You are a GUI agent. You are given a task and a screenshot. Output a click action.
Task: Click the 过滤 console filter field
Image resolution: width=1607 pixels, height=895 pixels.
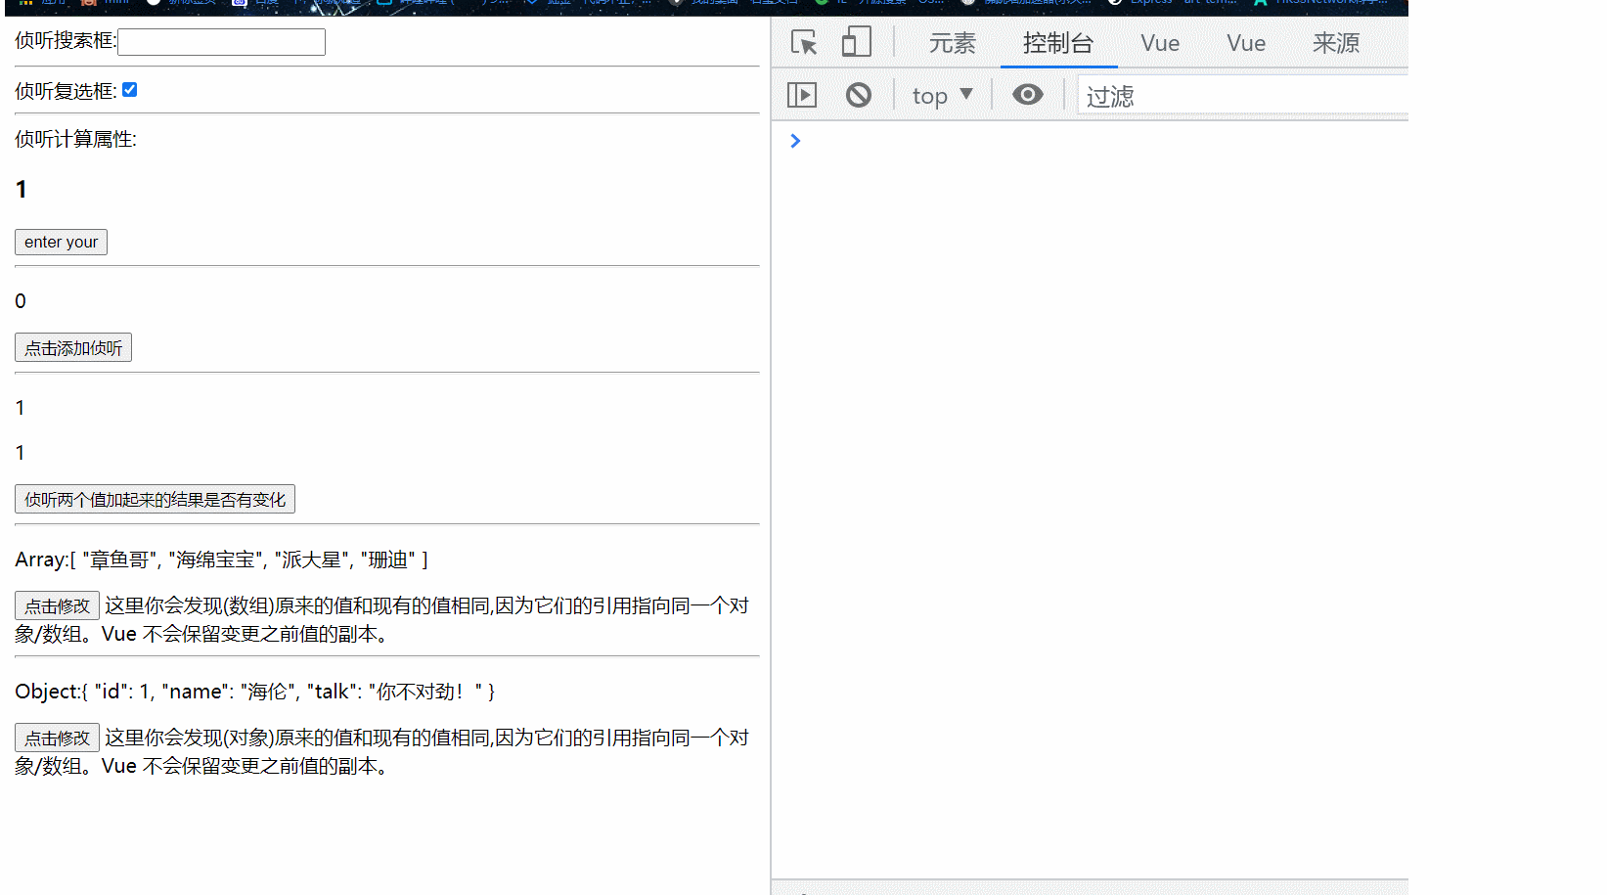1174,95
